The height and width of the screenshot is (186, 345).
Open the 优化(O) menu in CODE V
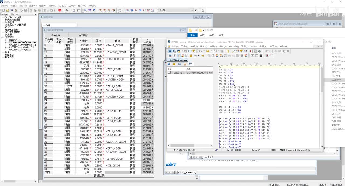[x=62, y=6]
